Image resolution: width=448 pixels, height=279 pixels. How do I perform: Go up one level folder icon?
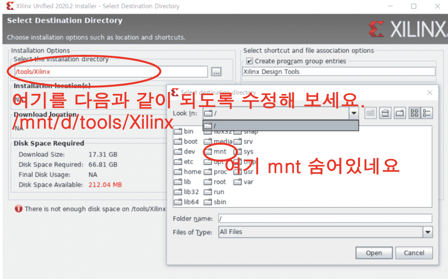pos(370,113)
